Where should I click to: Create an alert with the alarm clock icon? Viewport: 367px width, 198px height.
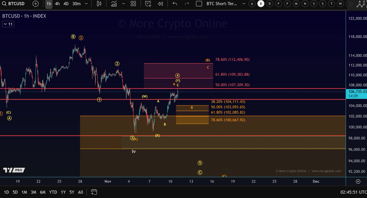pyautogui.click(x=148, y=4)
